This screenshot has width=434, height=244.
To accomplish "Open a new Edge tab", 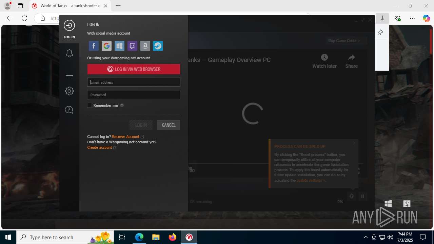I will pos(118,6).
